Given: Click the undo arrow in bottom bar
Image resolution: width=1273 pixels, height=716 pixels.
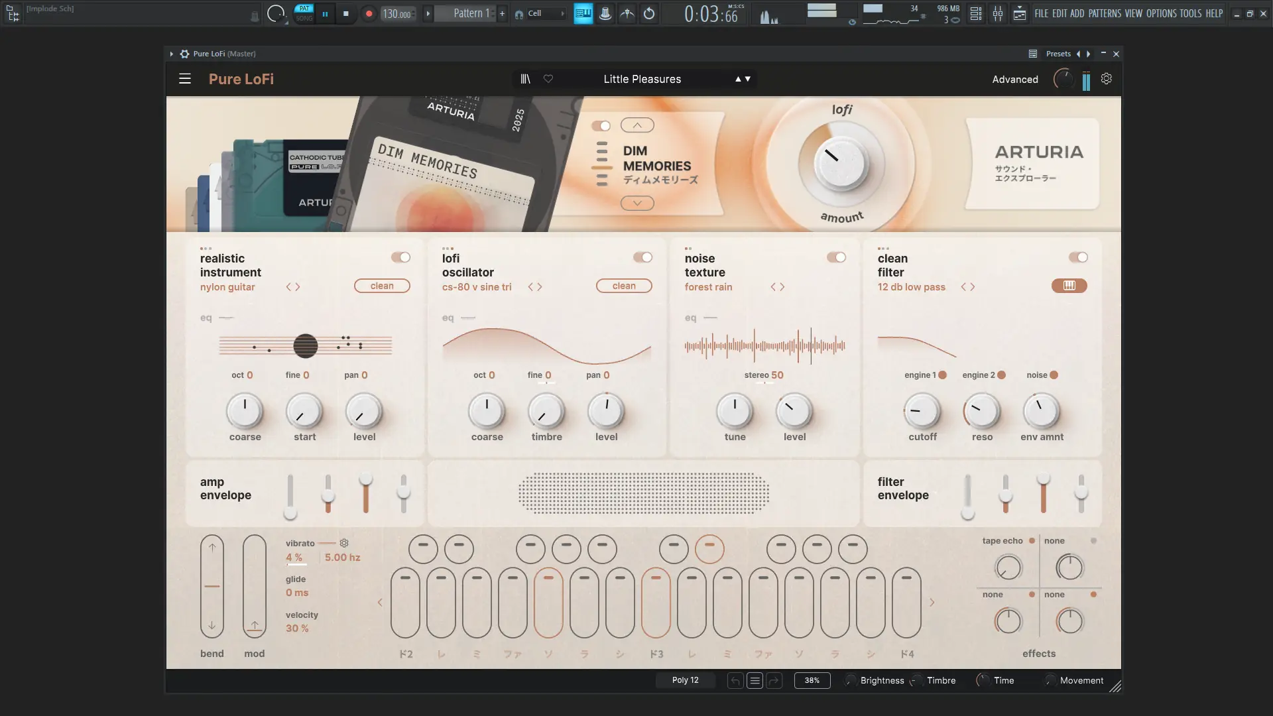Looking at the screenshot, I should 735,681.
